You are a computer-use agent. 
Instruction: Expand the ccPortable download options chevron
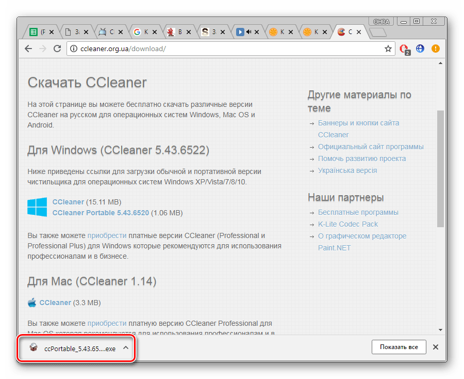pyautogui.click(x=125, y=348)
